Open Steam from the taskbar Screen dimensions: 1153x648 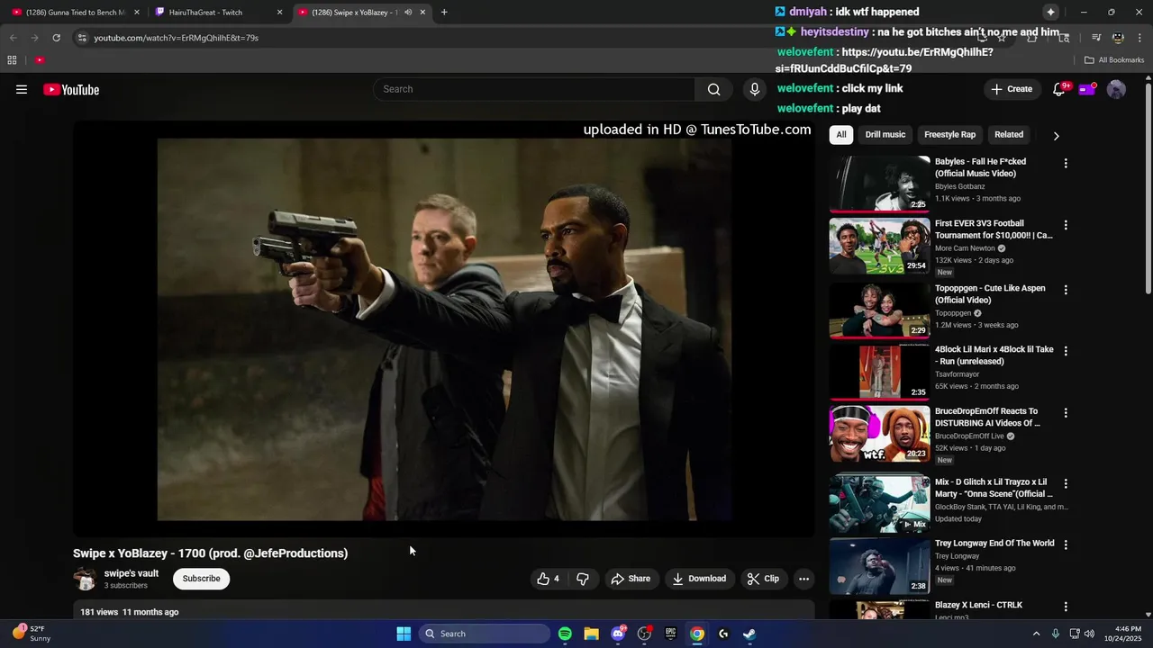click(749, 634)
